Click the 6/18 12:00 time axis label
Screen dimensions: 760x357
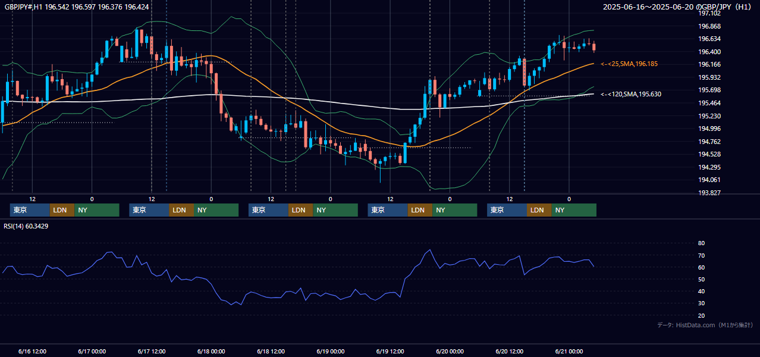point(271,351)
